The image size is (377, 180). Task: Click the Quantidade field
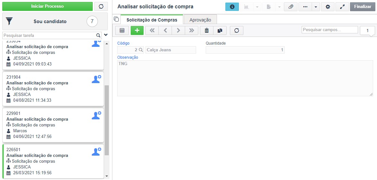(x=245, y=50)
